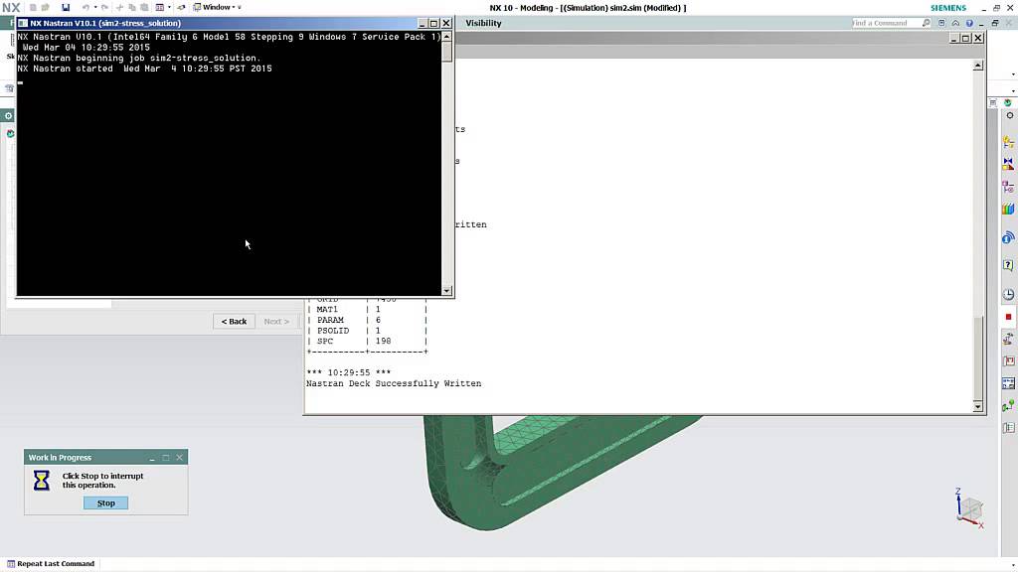This screenshot has width=1018, height=572.
Task: Click the blue Help question mark icon
Action: [x=969, y=23]
